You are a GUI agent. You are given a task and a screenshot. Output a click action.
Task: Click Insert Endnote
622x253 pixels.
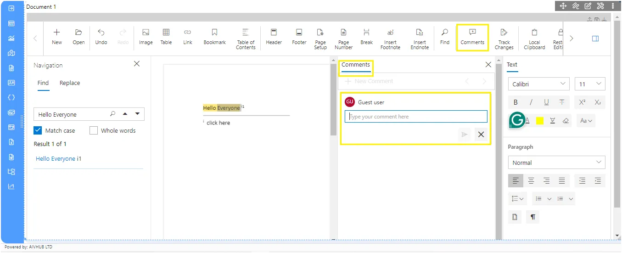click(420, 39)
